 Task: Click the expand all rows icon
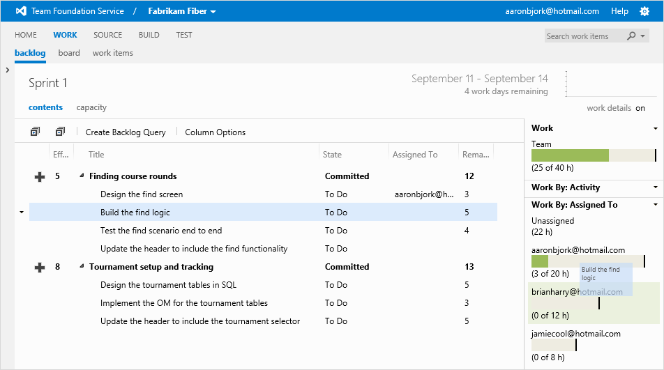(x=35, y=132)
